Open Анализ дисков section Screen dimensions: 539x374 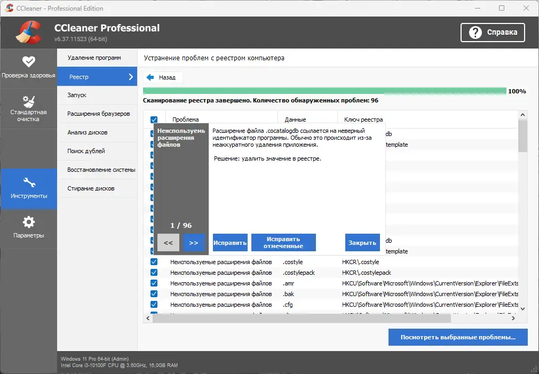[97, 132]
